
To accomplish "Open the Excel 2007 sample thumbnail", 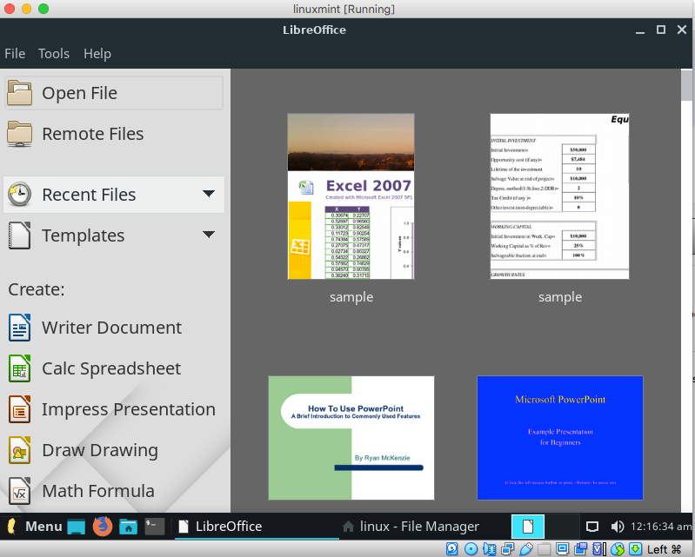I will (351, 196).
